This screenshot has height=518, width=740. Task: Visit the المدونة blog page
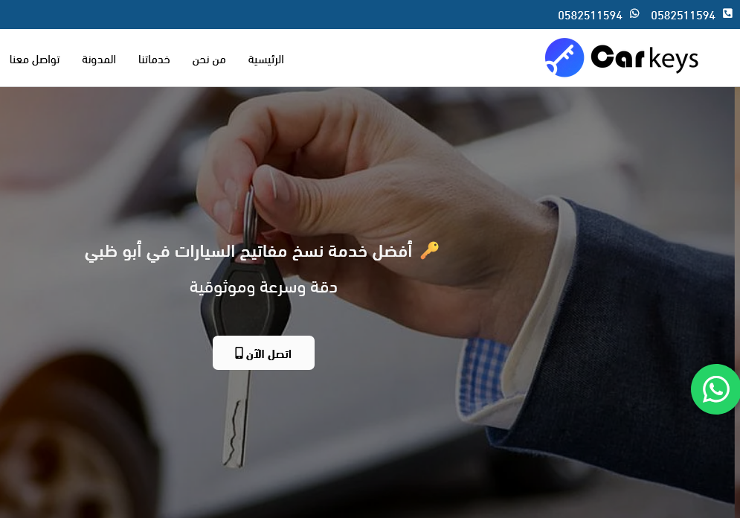[x=99, y=60]
